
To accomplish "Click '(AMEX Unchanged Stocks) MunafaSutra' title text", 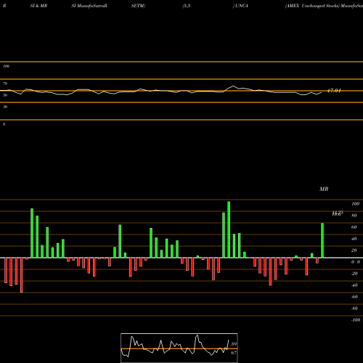I will click(x=324, y=6).
